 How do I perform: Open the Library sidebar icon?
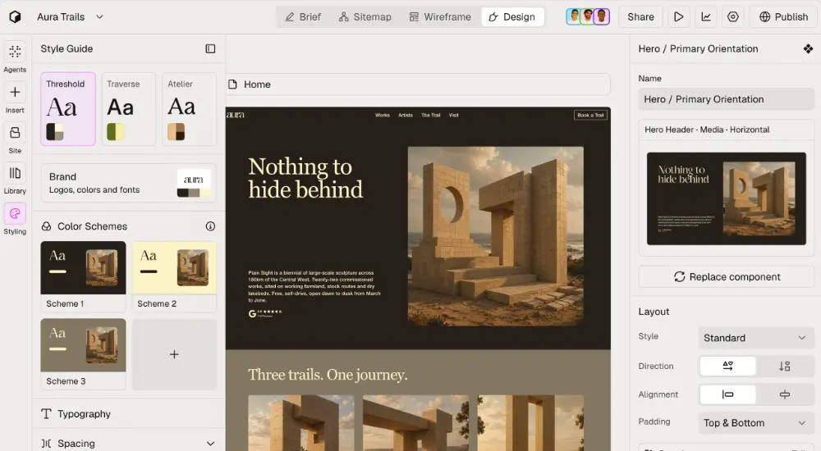15,173
